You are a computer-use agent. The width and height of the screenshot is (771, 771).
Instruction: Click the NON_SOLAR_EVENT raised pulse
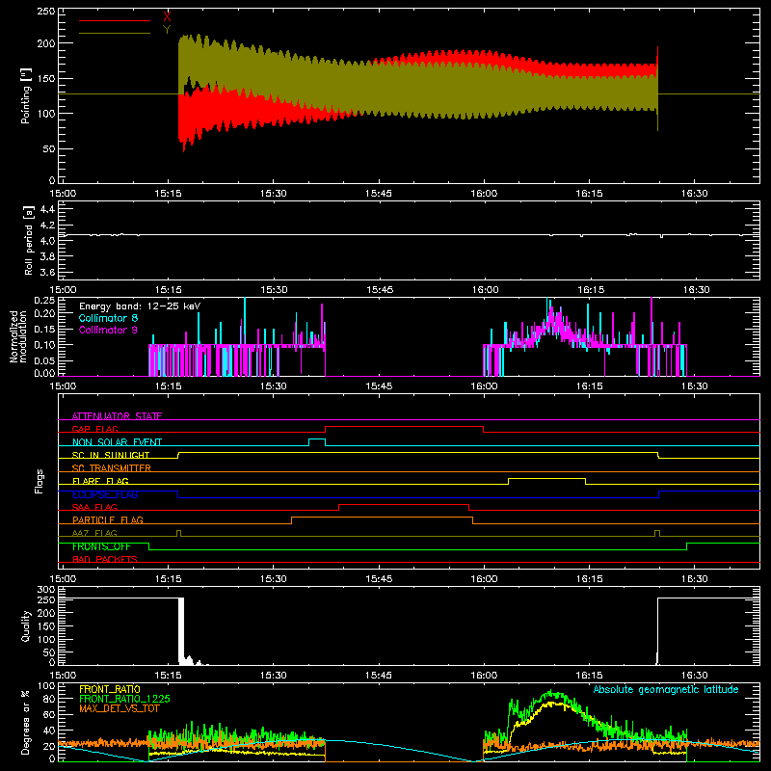pyautogui.click(x=317, y=439)
